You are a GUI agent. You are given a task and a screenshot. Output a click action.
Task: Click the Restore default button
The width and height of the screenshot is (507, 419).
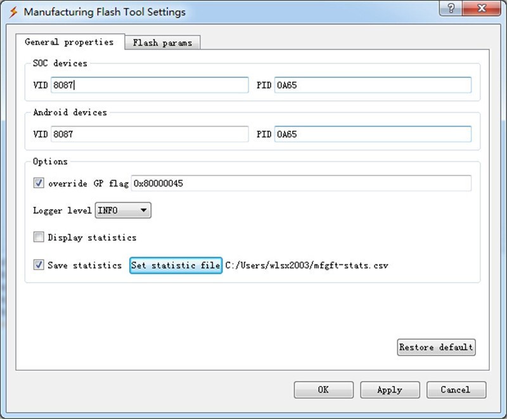[x=436, y=347]
